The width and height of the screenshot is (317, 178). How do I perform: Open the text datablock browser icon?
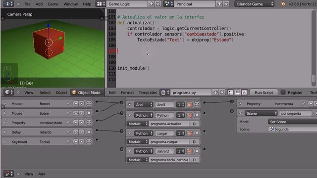(x=165, y=92)
